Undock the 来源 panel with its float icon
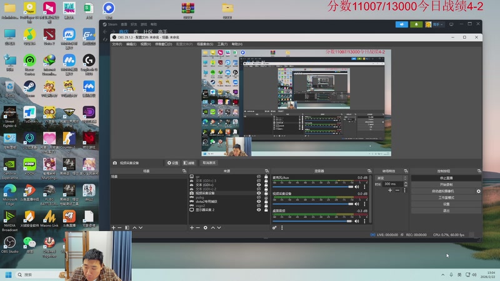The height and width of the screenshot is (281, 500). tap(267, 171)
